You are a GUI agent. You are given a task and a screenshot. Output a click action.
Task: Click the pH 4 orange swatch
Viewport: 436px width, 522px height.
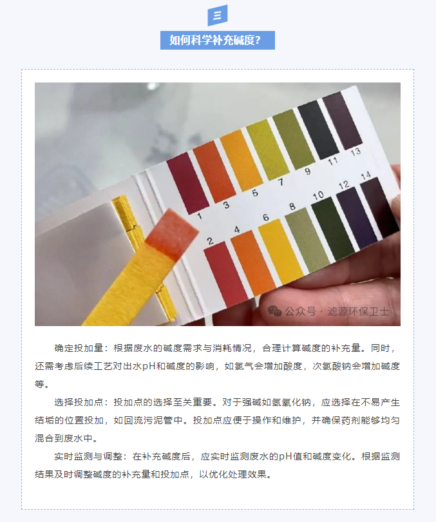point(253,263)
